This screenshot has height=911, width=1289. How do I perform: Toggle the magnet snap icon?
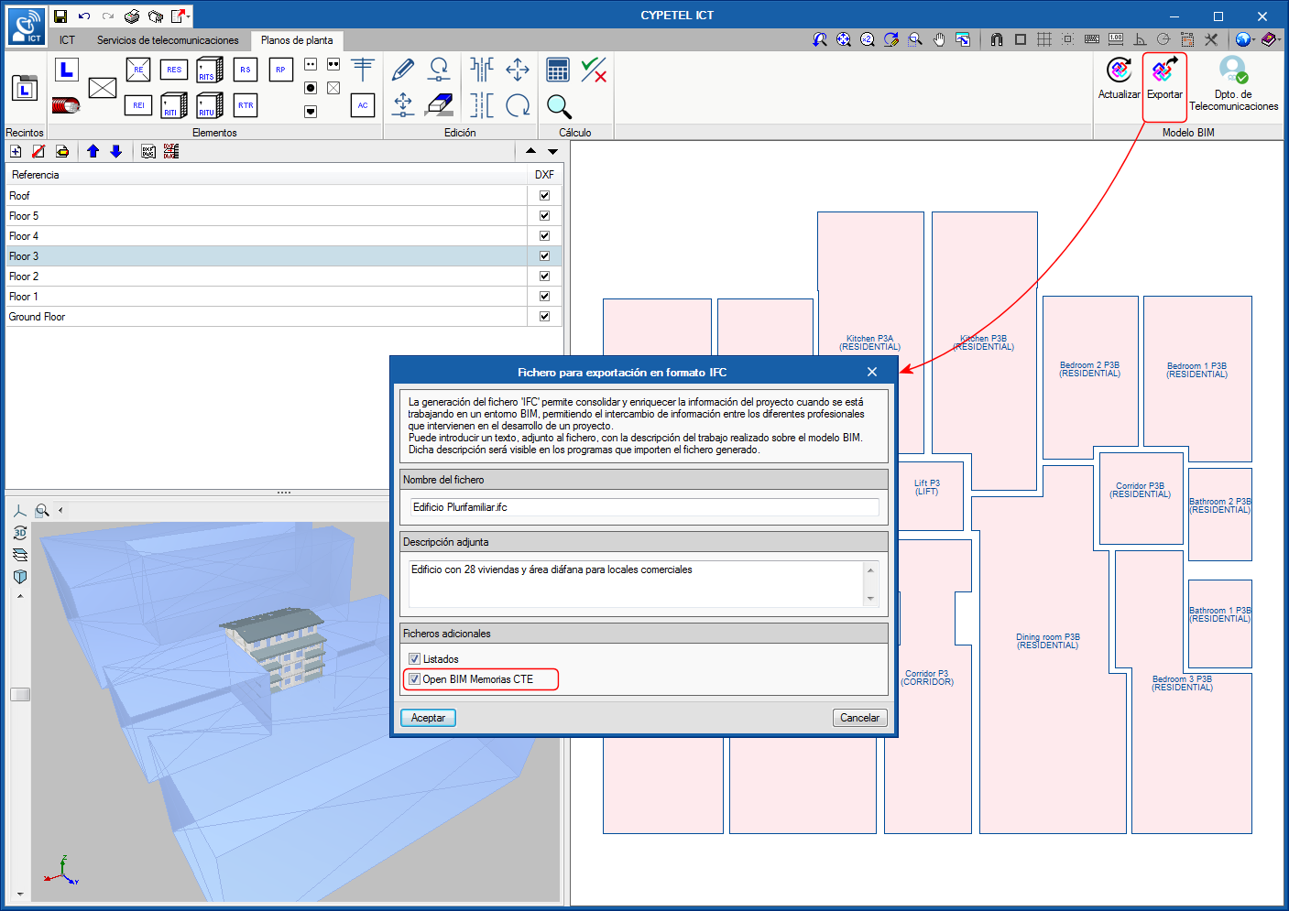[x=997, y=39]
